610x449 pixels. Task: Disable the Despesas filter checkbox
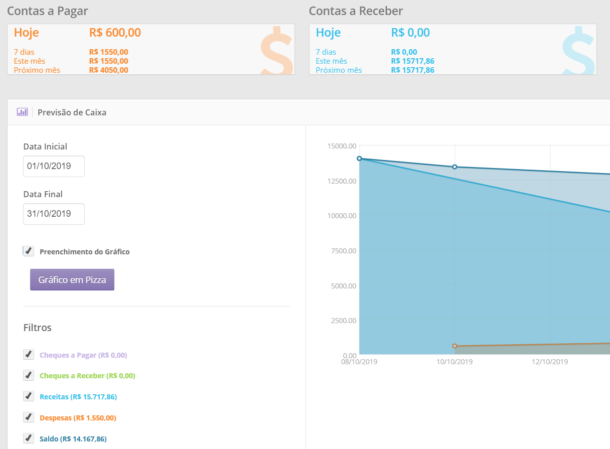[x=29, y=417]
